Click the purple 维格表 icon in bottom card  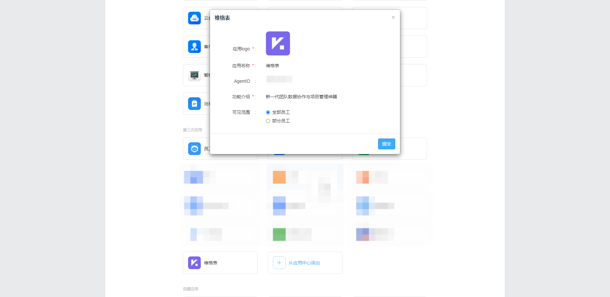tap(194, 263)
